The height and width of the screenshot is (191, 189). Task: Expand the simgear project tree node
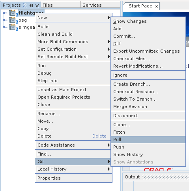coord(5,27)
